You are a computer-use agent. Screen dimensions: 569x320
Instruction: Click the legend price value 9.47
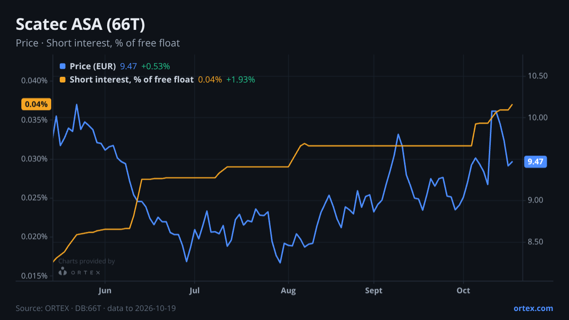click(x=128, y=66)
